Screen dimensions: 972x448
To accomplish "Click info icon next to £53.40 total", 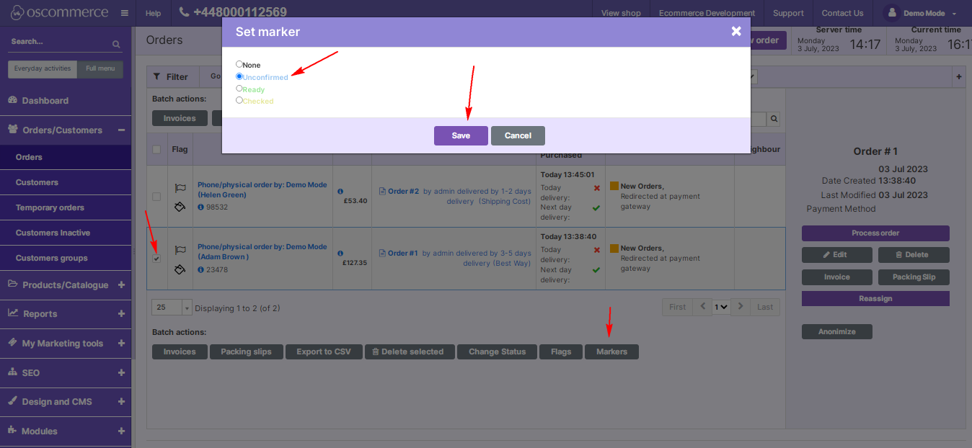I will (340, 192).
